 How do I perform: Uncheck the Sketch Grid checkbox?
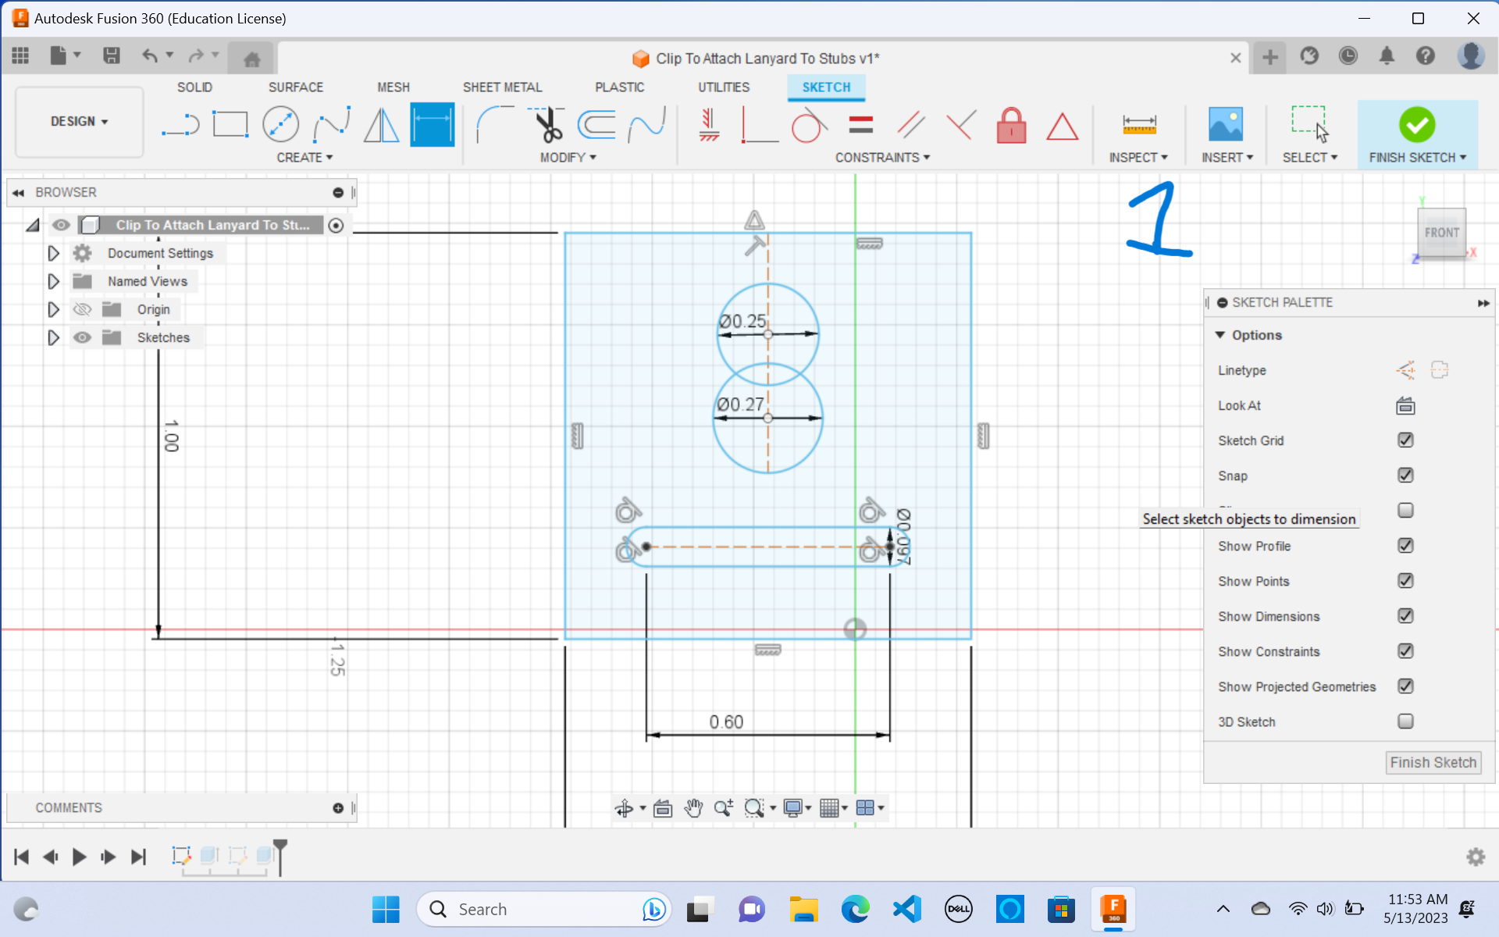pyautogui.click(x=1405, y=440)
